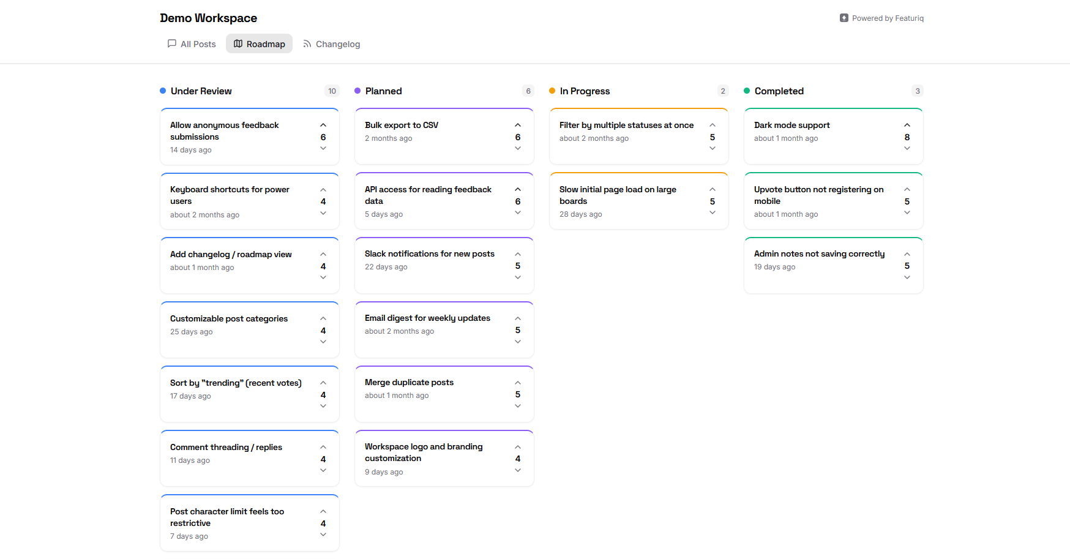Image resolution: width=1070 pixels, height=559 pixels.
Task: Click the Demo Workspace title
Action: click(x=209, y=18)
